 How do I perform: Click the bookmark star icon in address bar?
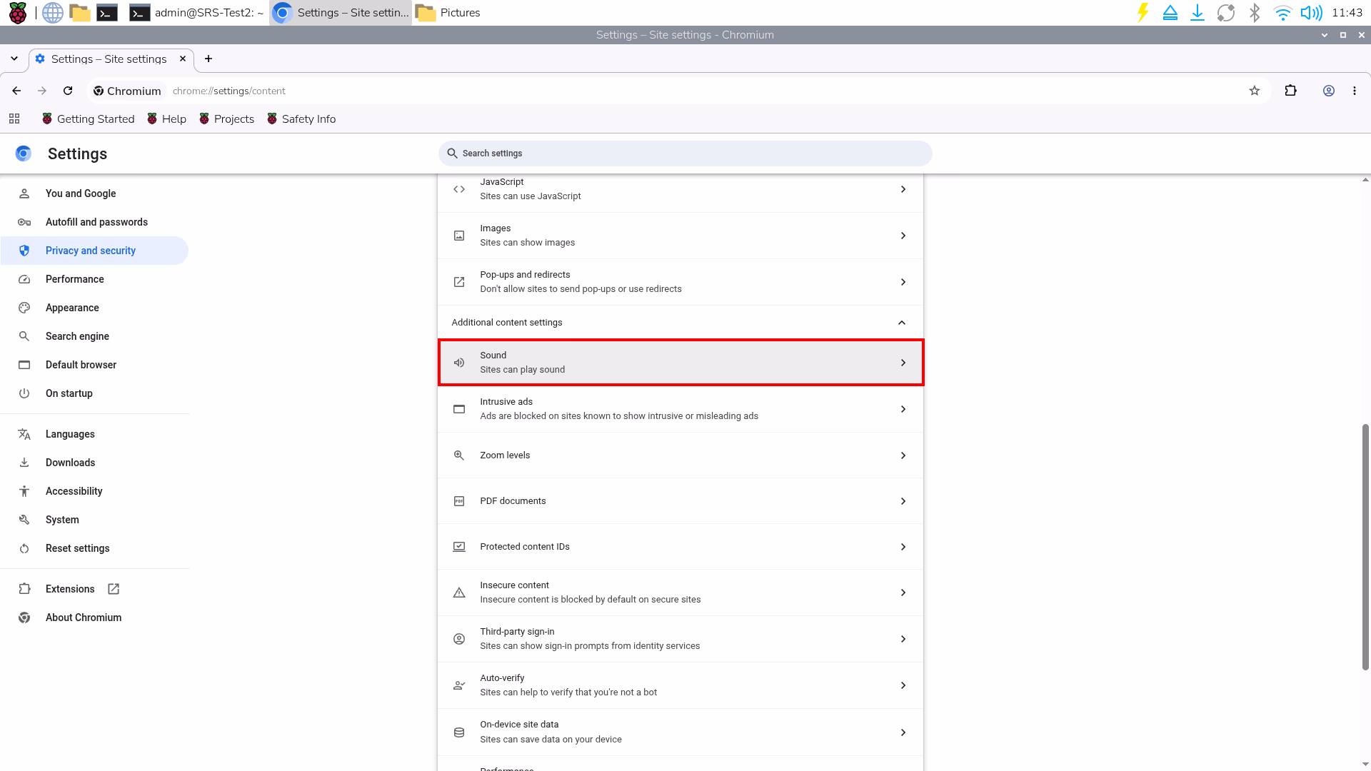(x=1255, y=91)
